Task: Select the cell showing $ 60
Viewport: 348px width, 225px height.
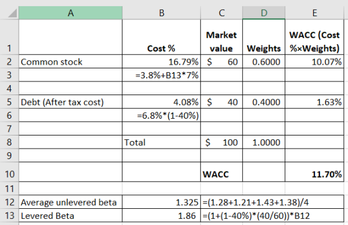Action: tap(221, 62)
